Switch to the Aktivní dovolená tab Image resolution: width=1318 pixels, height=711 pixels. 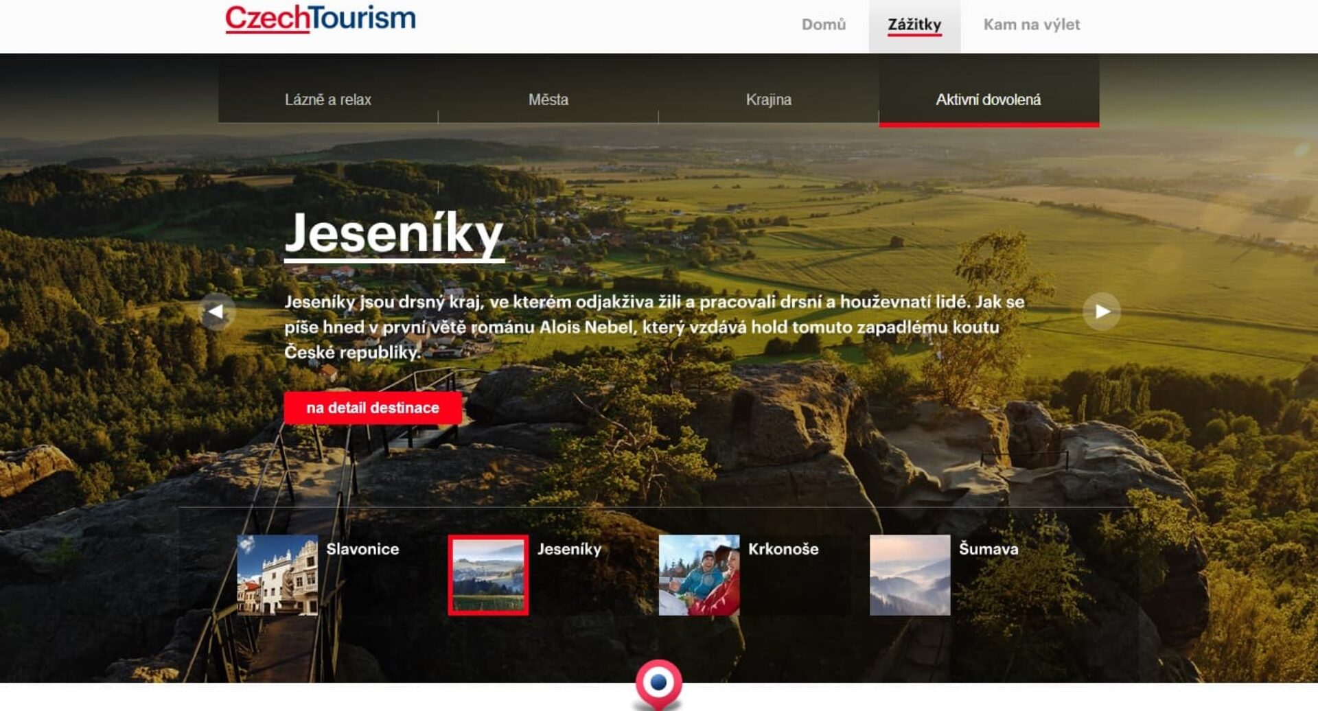(988, 100)
